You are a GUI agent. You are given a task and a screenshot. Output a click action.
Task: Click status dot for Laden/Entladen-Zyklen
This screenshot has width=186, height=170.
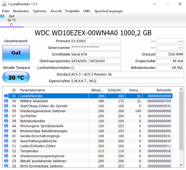6,146
